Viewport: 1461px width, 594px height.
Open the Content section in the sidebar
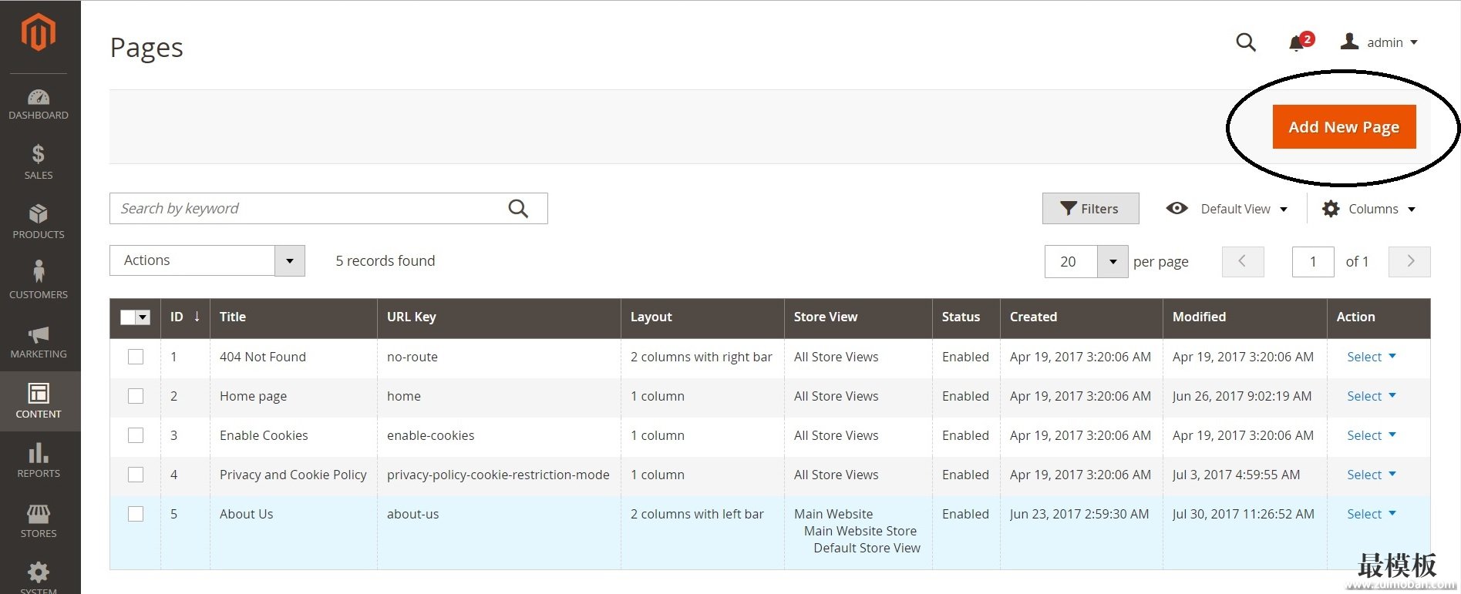(x=39, y=401)
